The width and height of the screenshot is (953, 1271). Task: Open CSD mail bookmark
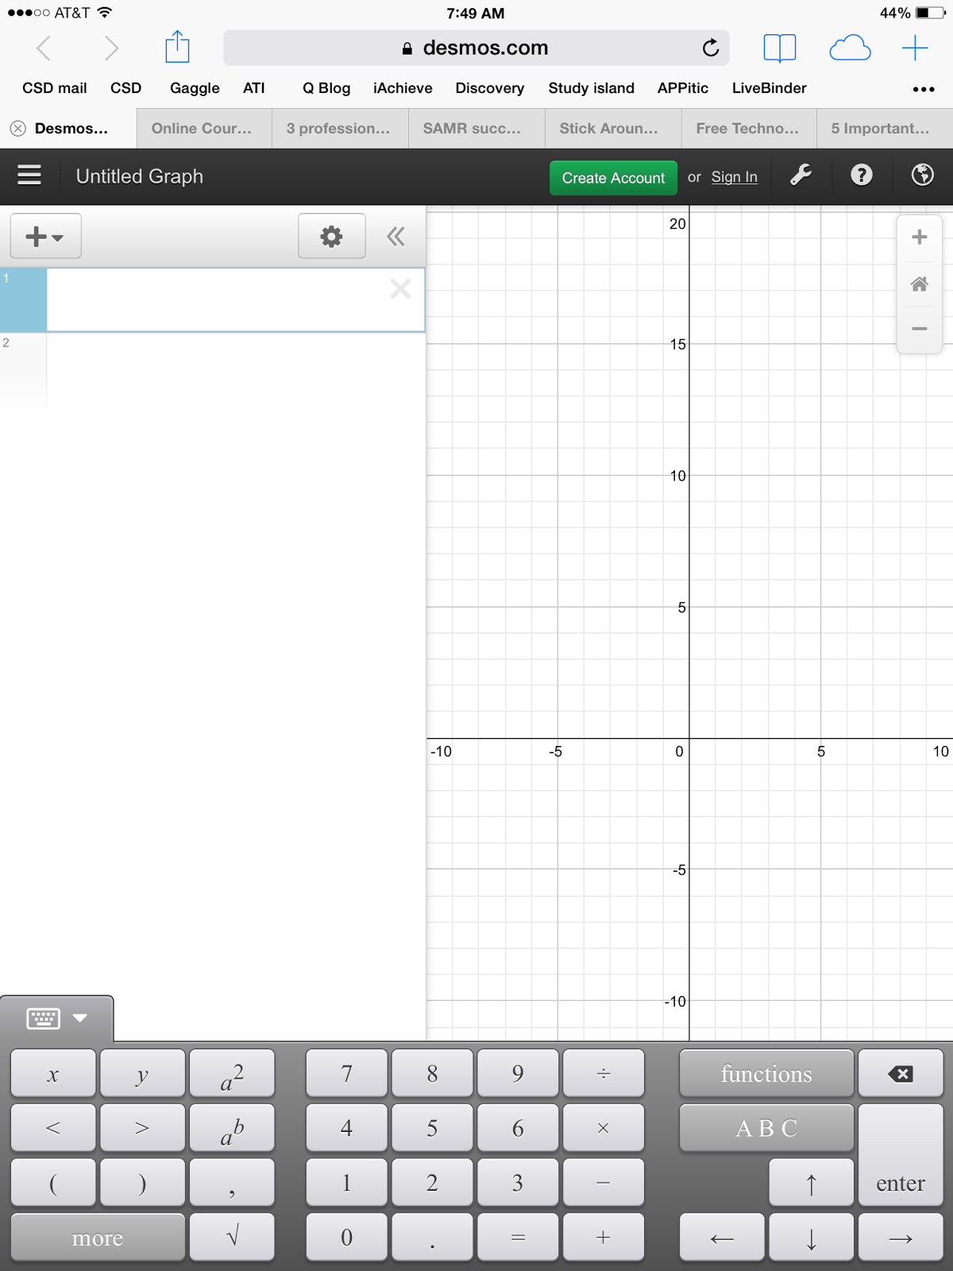click(x=55, y=88)
